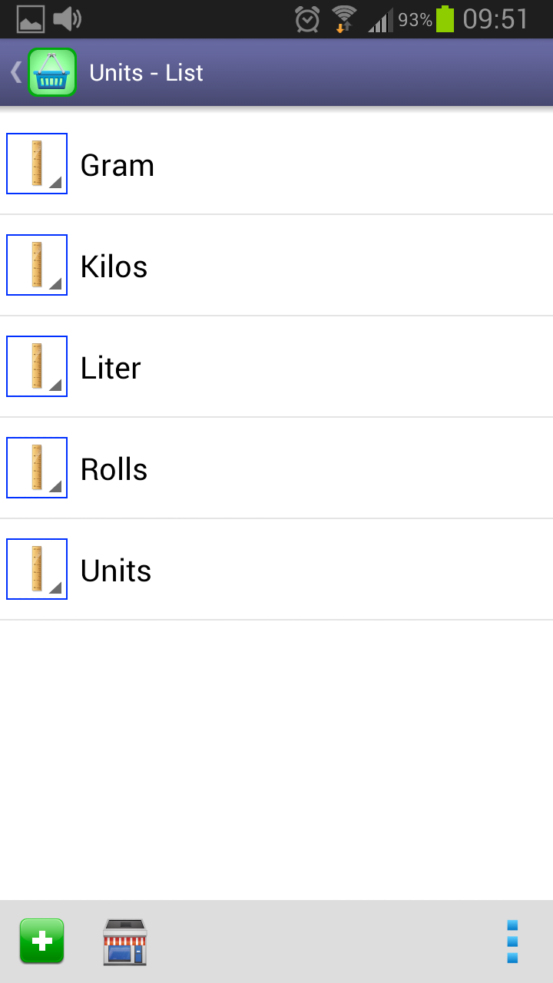Tap the alarm clock status bar icon
553x983 pixels.
tap(307, 19)
